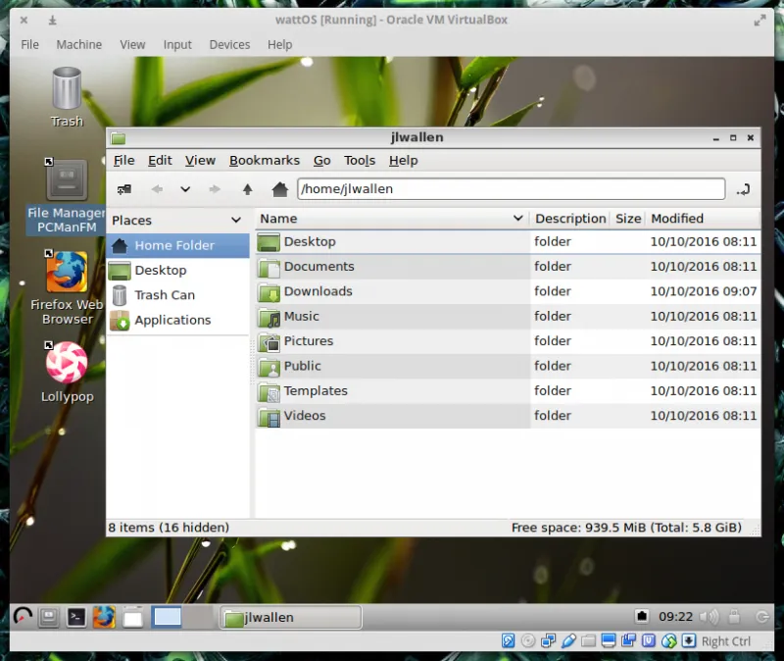Select Trash Can in the Places sidebar
The image size is (784, 661).
(x=164, y=295)
